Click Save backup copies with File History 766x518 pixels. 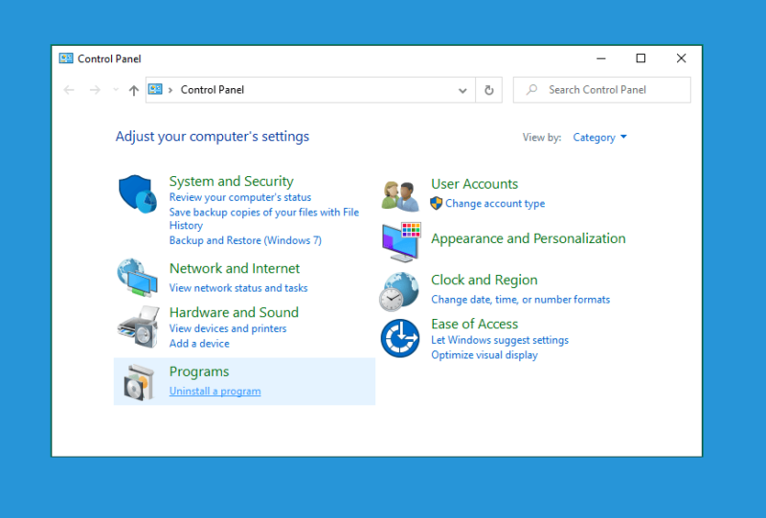click(264, 218)
